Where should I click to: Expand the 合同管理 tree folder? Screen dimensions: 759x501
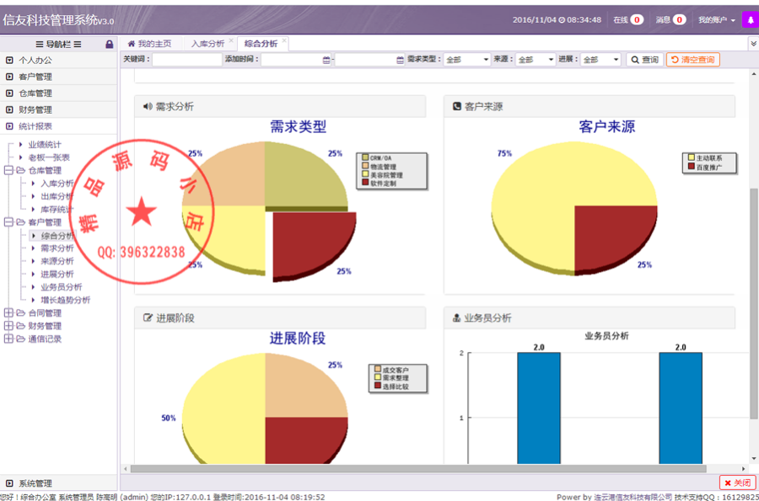pyautogui.click(x=9, y=313)
